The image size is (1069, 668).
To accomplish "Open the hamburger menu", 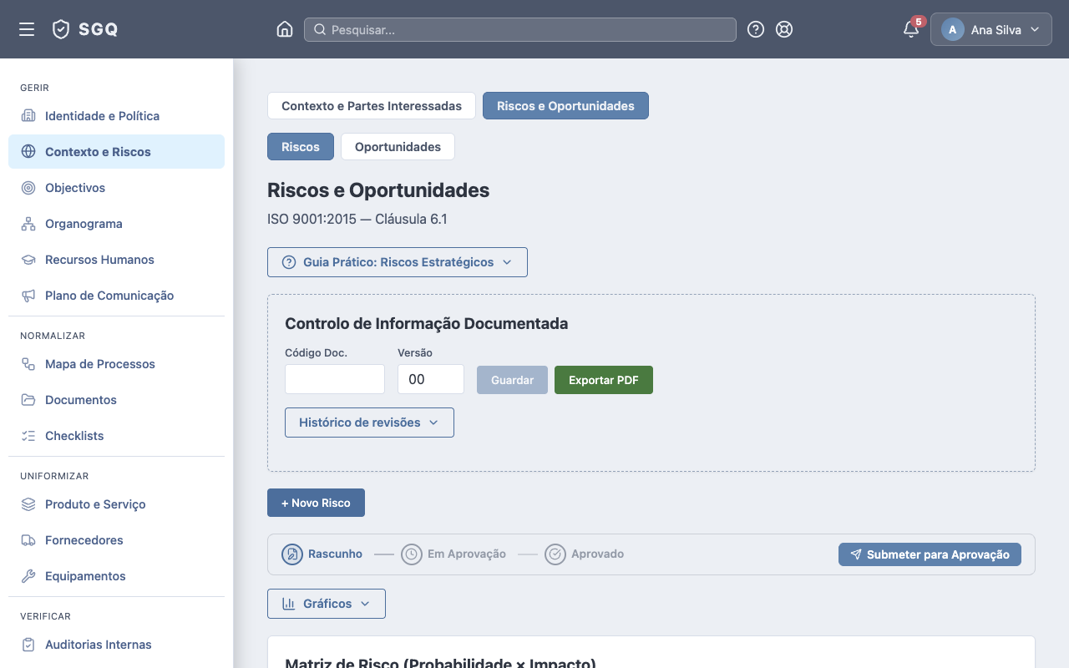I will click(27, 29).
